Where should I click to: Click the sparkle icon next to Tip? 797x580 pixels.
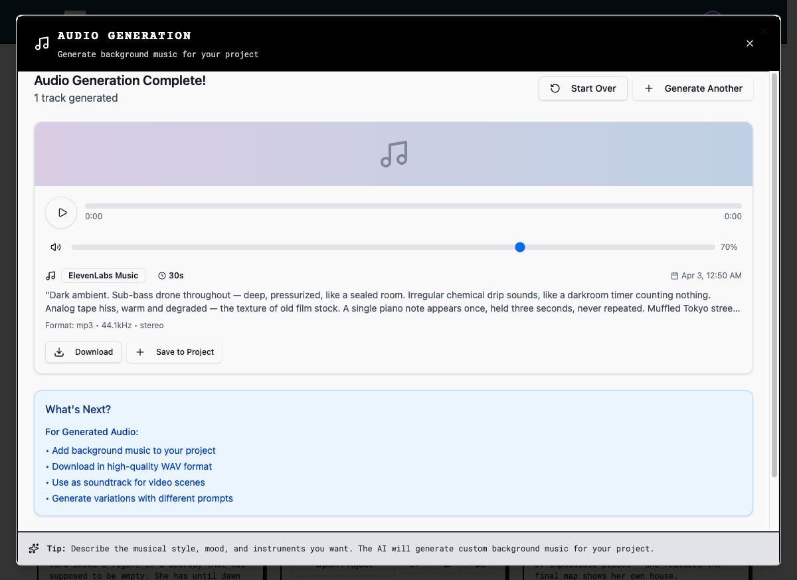(x=34, y=549)
